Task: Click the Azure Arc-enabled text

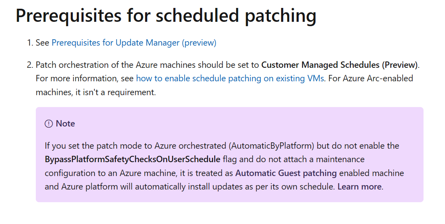Action: point(378,78)
